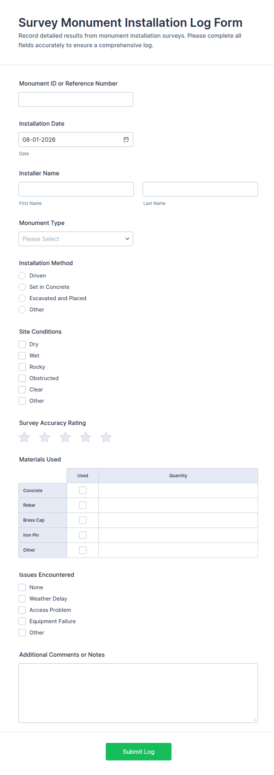274x775 pixels.
Task: Check the Rocky site condition
Action: pos(22,367)
